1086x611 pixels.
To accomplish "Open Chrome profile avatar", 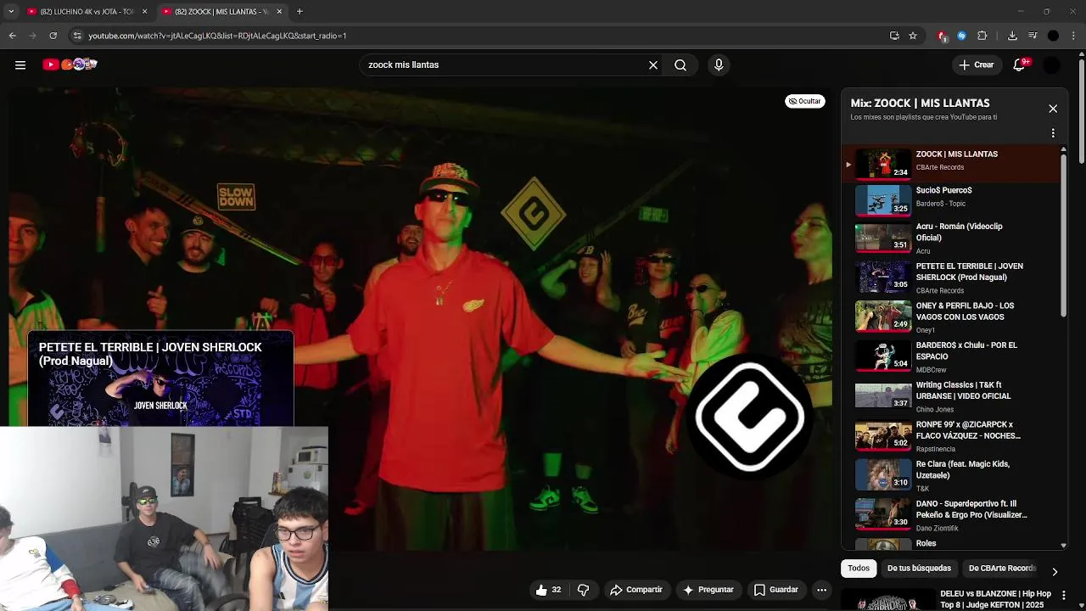I will [x=1053, y=36].
